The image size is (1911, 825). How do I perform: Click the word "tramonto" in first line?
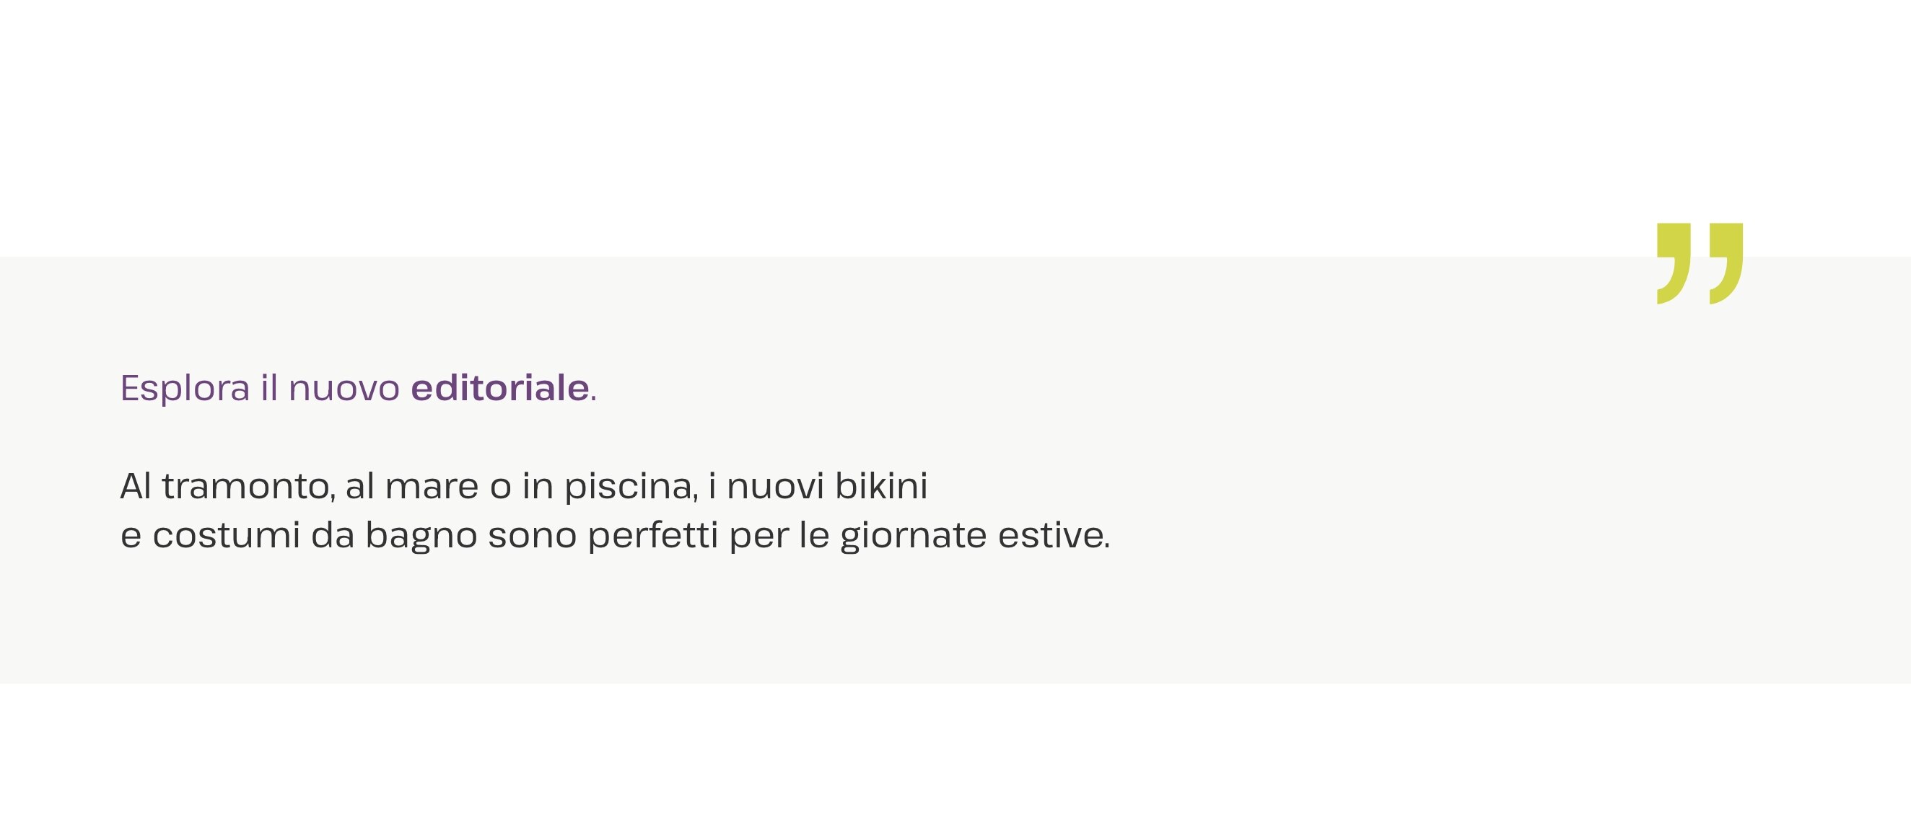click(245, 487)
